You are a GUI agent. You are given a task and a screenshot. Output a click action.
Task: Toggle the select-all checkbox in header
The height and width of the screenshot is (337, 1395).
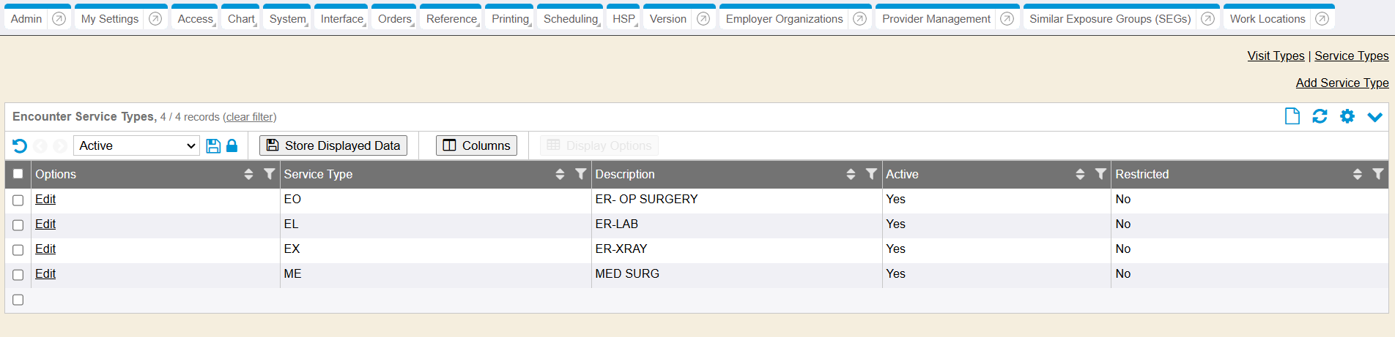[x=18, y=174]
